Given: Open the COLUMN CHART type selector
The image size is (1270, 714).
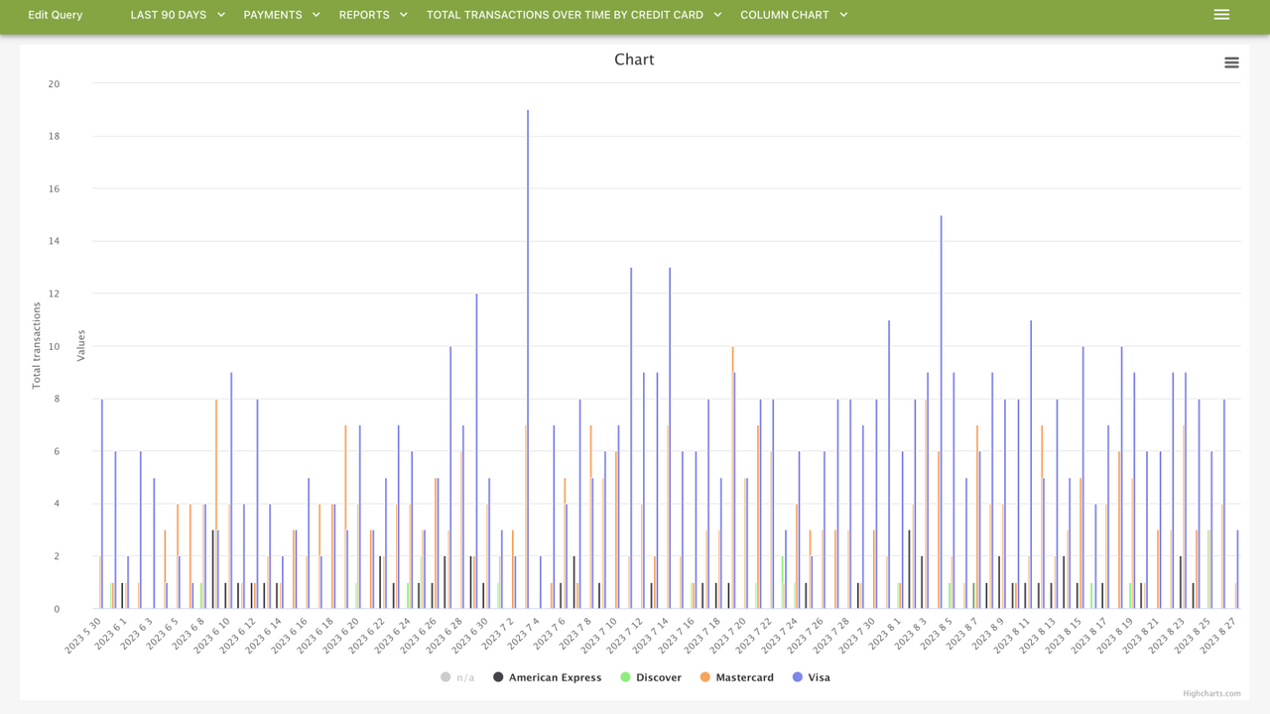Looking at the screenshot, I should tap(794, 15).
